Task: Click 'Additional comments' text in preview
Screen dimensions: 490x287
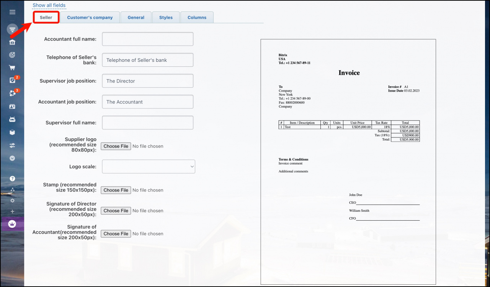Action: point(293,171)
